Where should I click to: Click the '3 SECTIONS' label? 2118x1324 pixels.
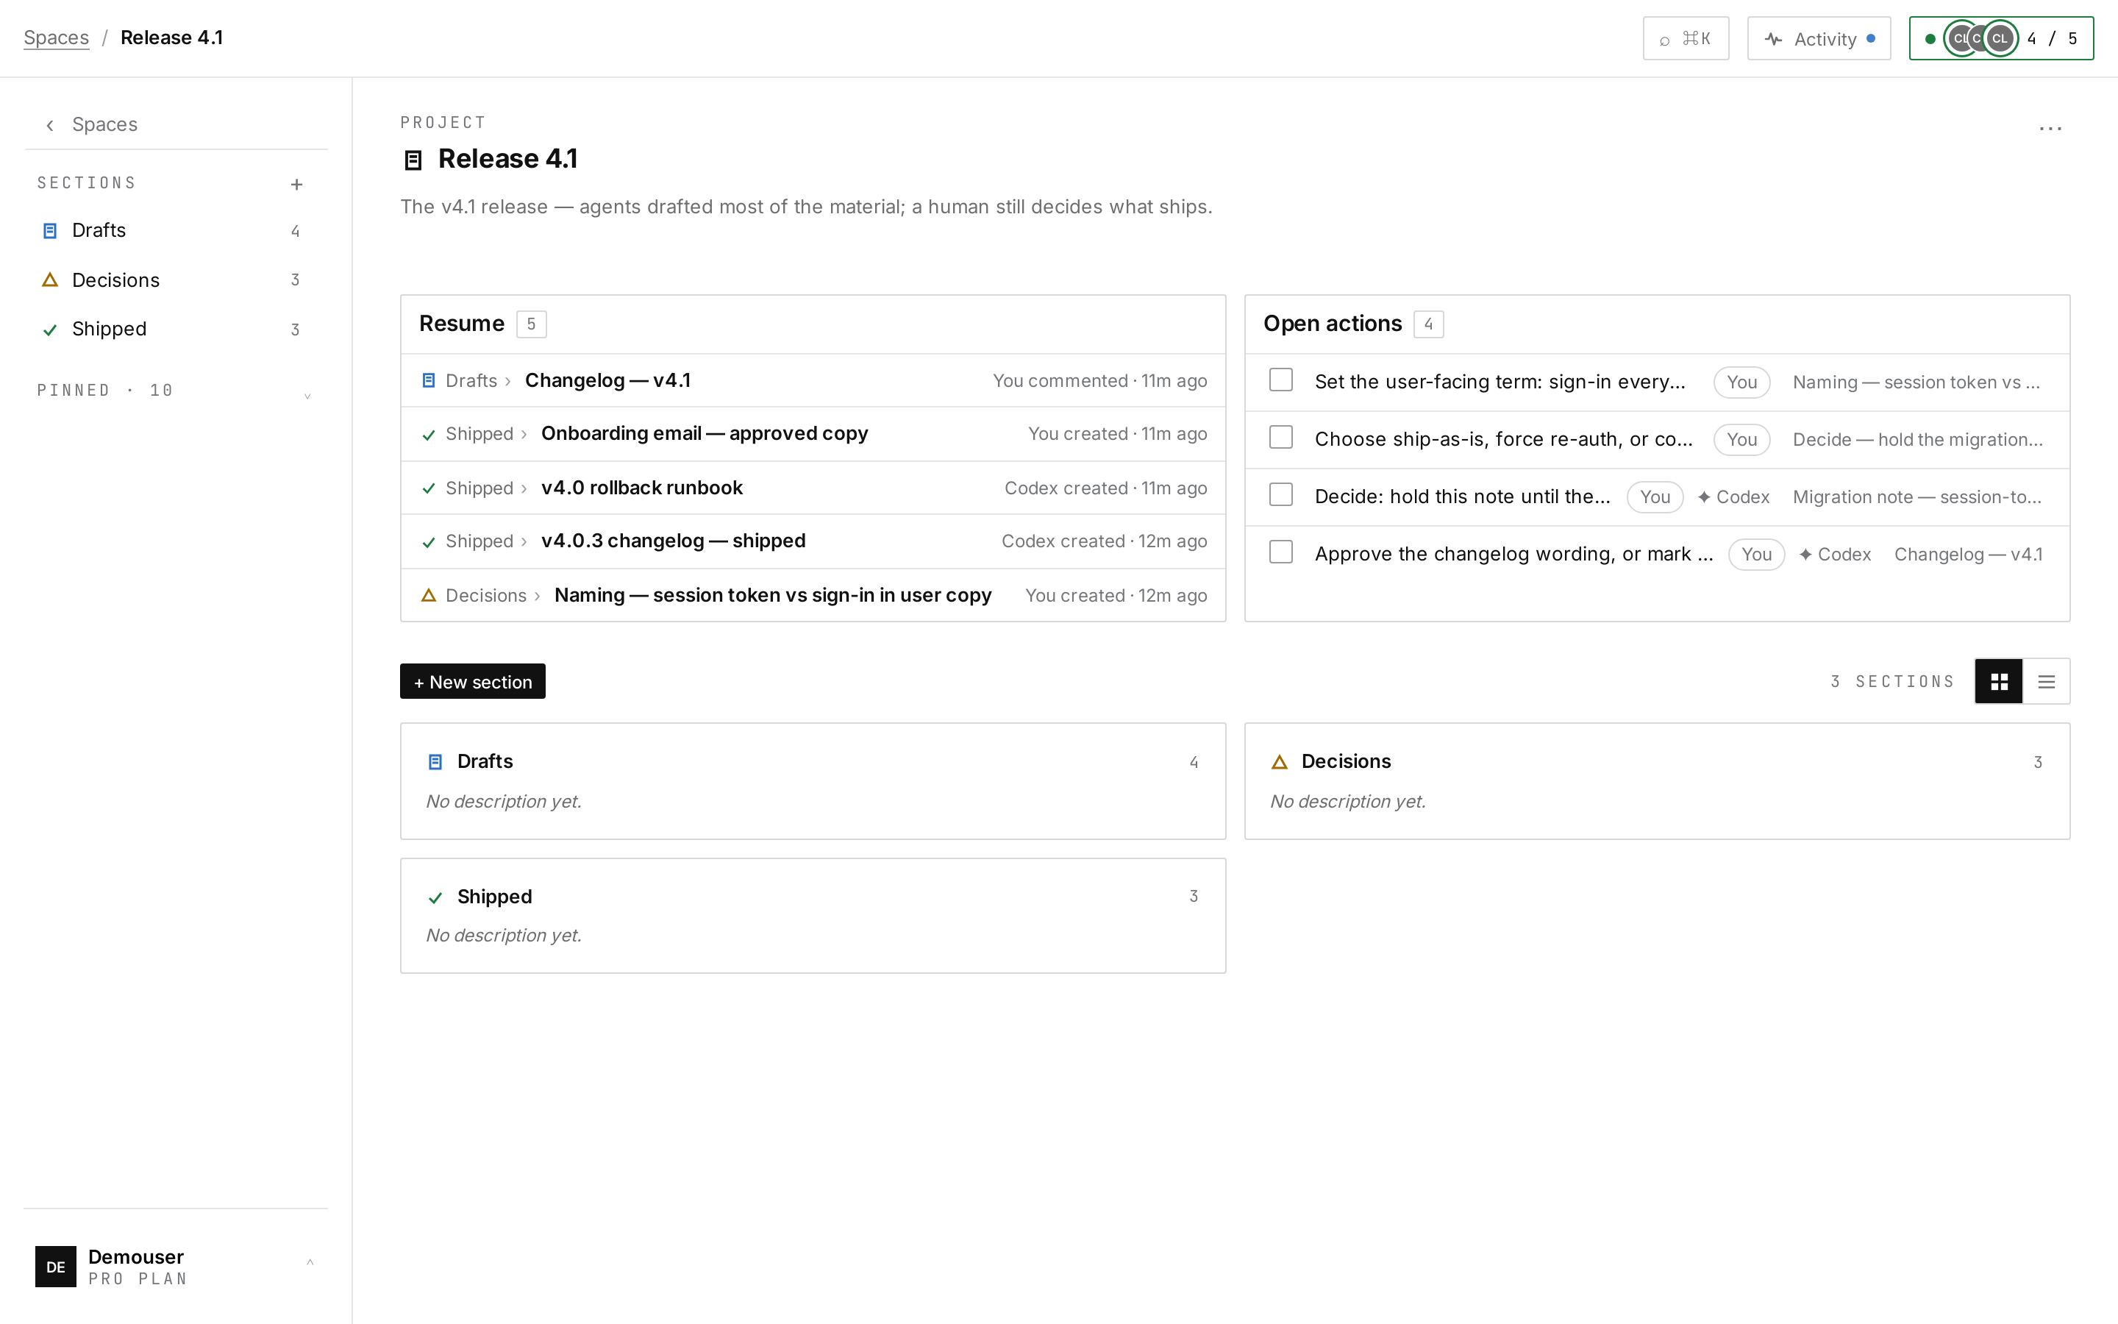[x=1892, y=681]
